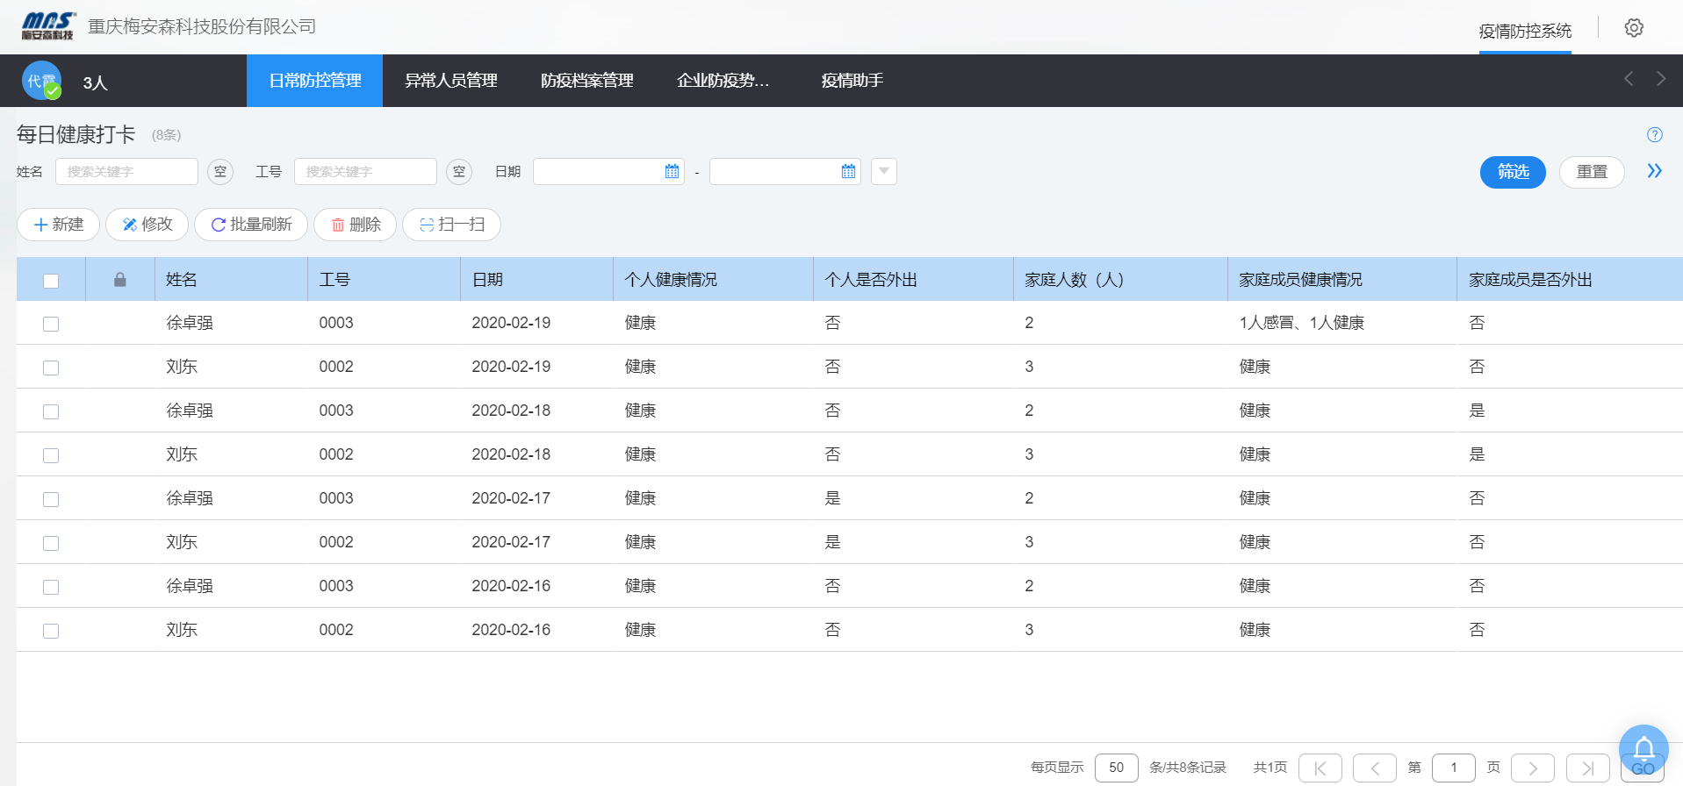Viewport: 1683px width, 786px height.
Task: Open the notification bell icon
Action: 1643,748
